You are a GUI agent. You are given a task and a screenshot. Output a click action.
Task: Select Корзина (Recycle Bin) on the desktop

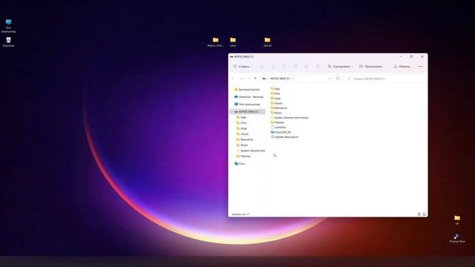[8, 42]
